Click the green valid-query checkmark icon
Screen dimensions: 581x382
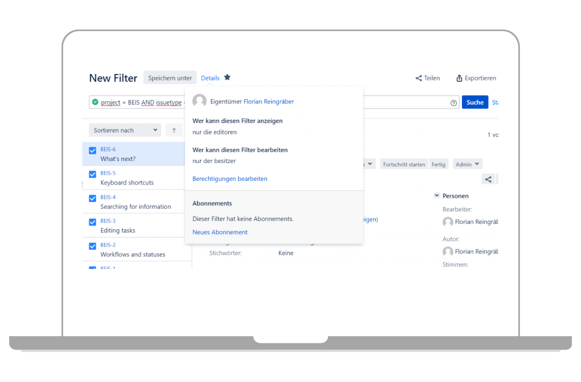tap(95, 102)
